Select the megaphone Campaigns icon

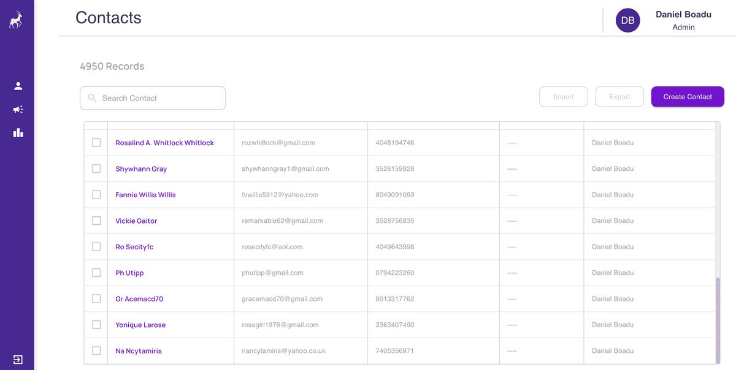(17, 109)
